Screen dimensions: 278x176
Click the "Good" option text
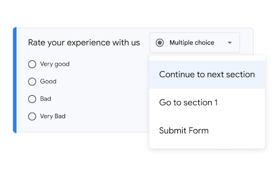[x=48, y=81]
